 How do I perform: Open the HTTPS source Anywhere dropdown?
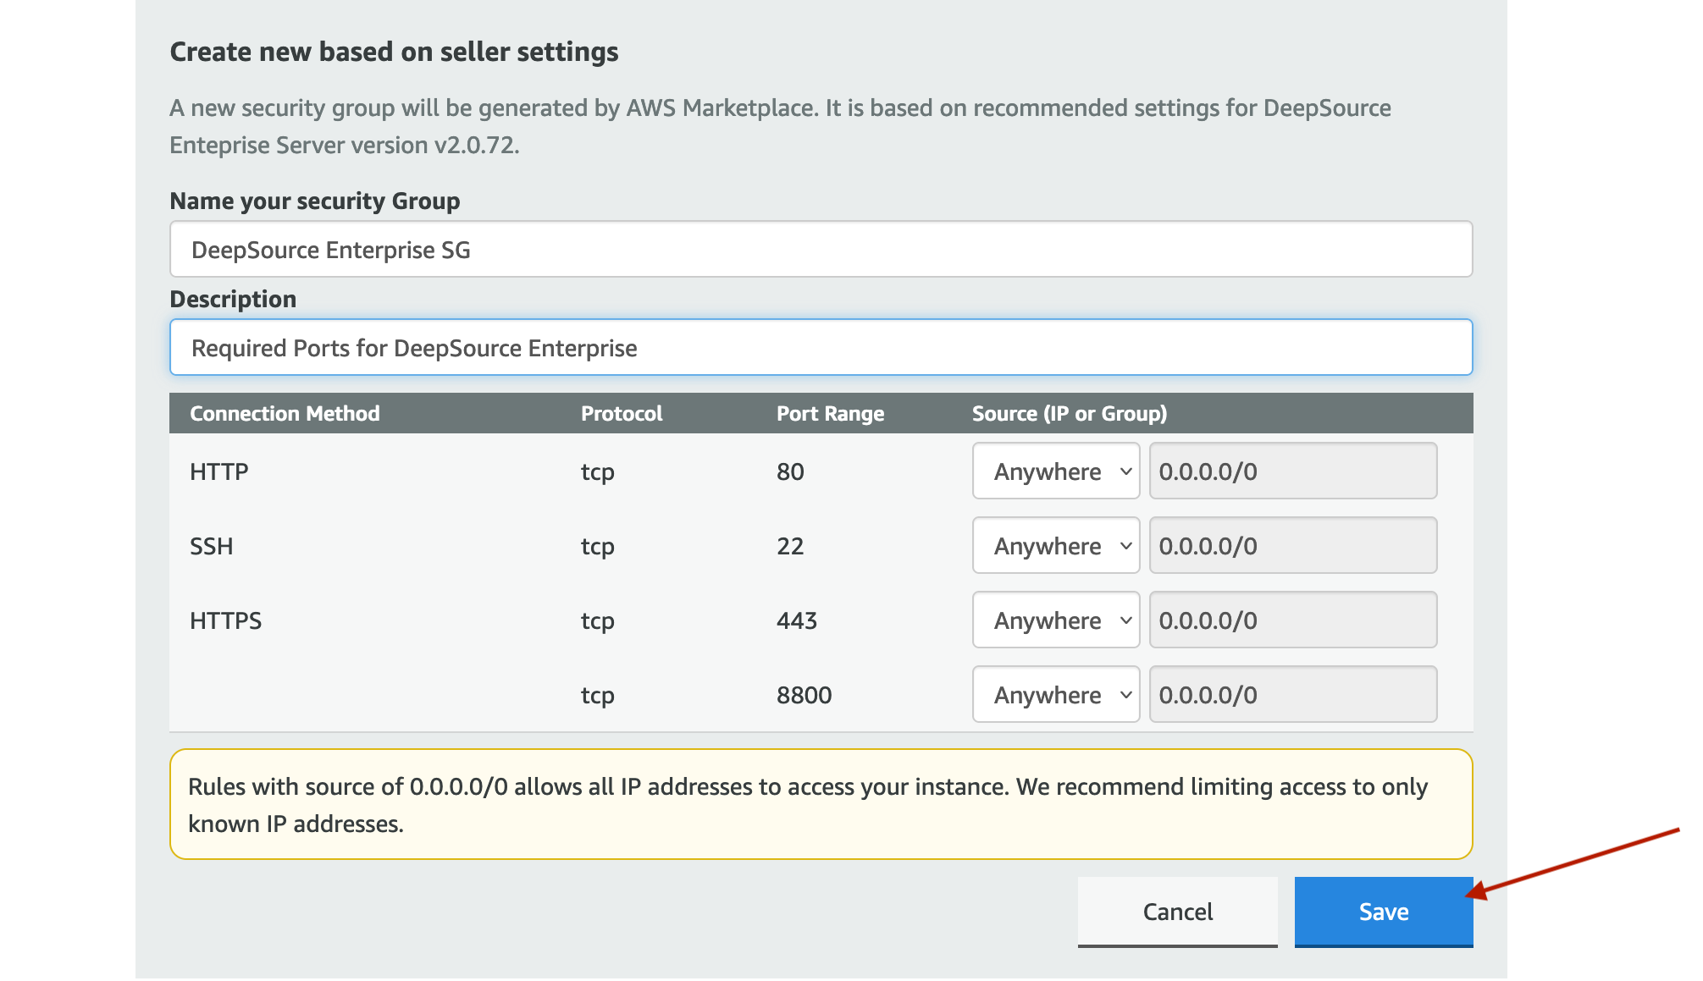pos(1055,620)
